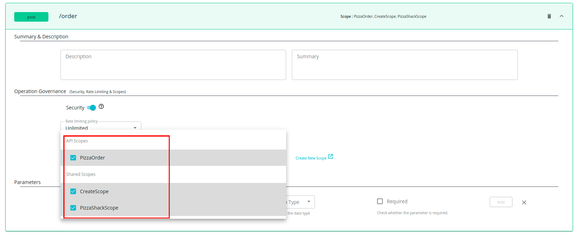579x238 pixels.
Task: Collapse the /order operation panel
Action: point(562,16)
